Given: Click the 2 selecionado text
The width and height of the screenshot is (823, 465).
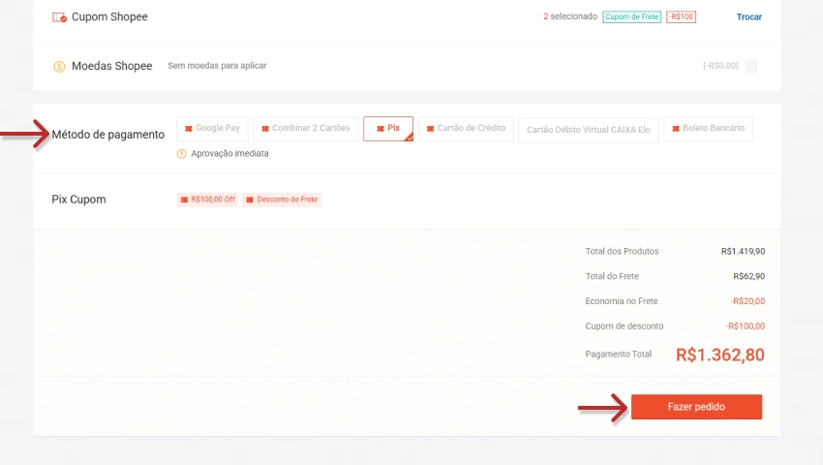Looking at the screenshot, I should tap(570, 16).
